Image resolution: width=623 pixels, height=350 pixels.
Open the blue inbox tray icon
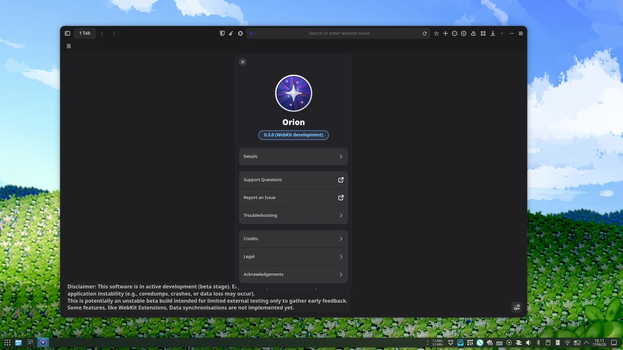coord(460,343)
